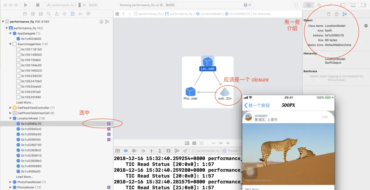Select the 0x1c402db00 AppDelegate instance
370x190 pixels.
[56, 39]
